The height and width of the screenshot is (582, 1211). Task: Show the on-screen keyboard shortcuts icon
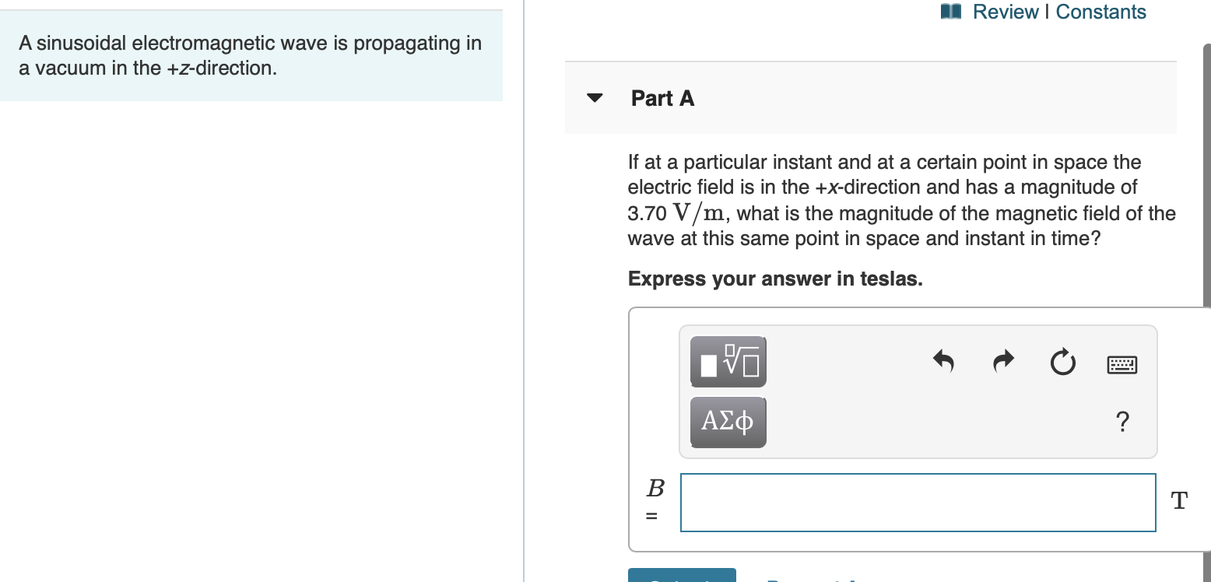[x=1121, y=363]
